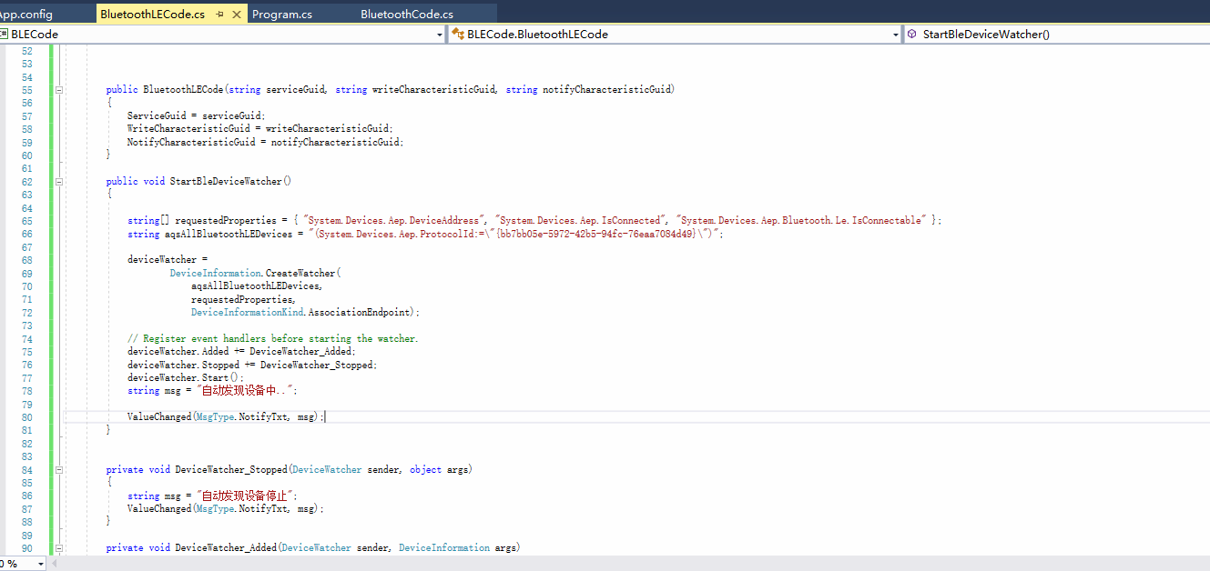Click the C# project icon beside BLECode
This screenshot has width=1210, height=571.
click(x=5, y=34)
